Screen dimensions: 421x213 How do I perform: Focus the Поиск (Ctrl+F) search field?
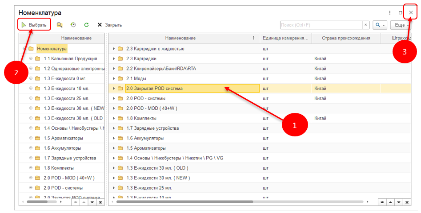pos(321,25)
